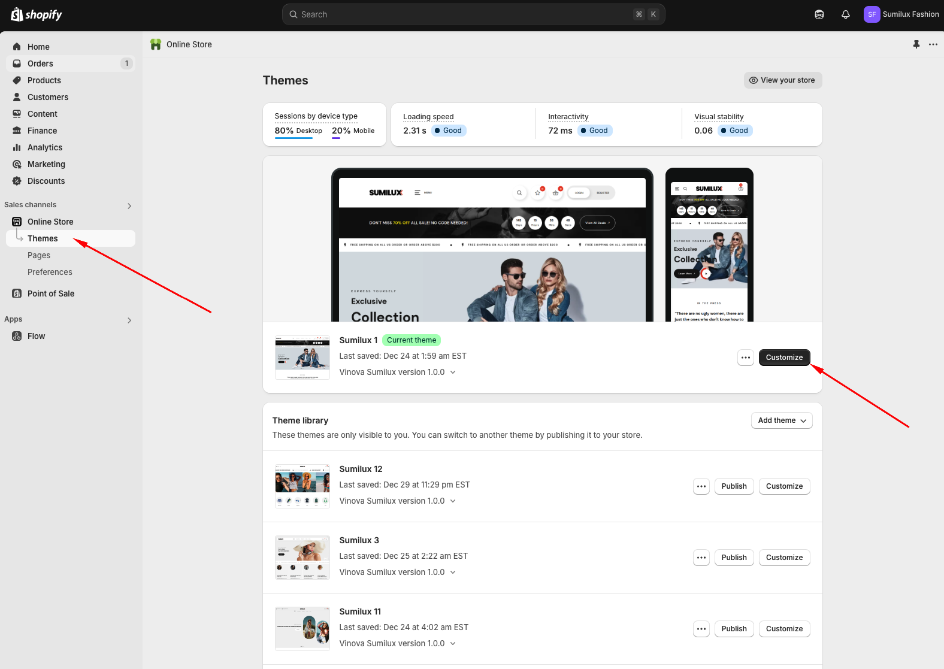
Task: Click the Discounts badge icon
Action: 17,181
